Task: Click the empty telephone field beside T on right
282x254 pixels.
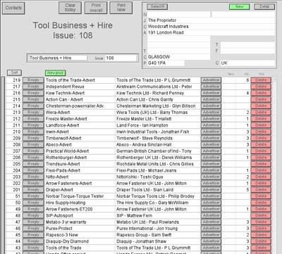Action: pos(247,45)
